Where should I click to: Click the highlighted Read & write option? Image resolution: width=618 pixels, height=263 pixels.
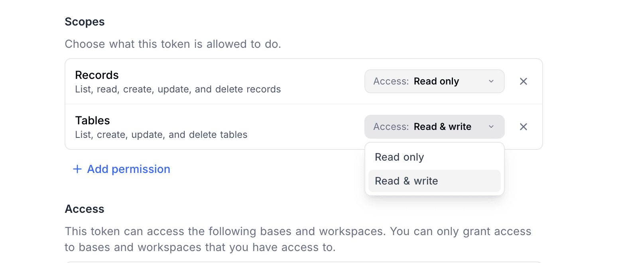(406, 181)
